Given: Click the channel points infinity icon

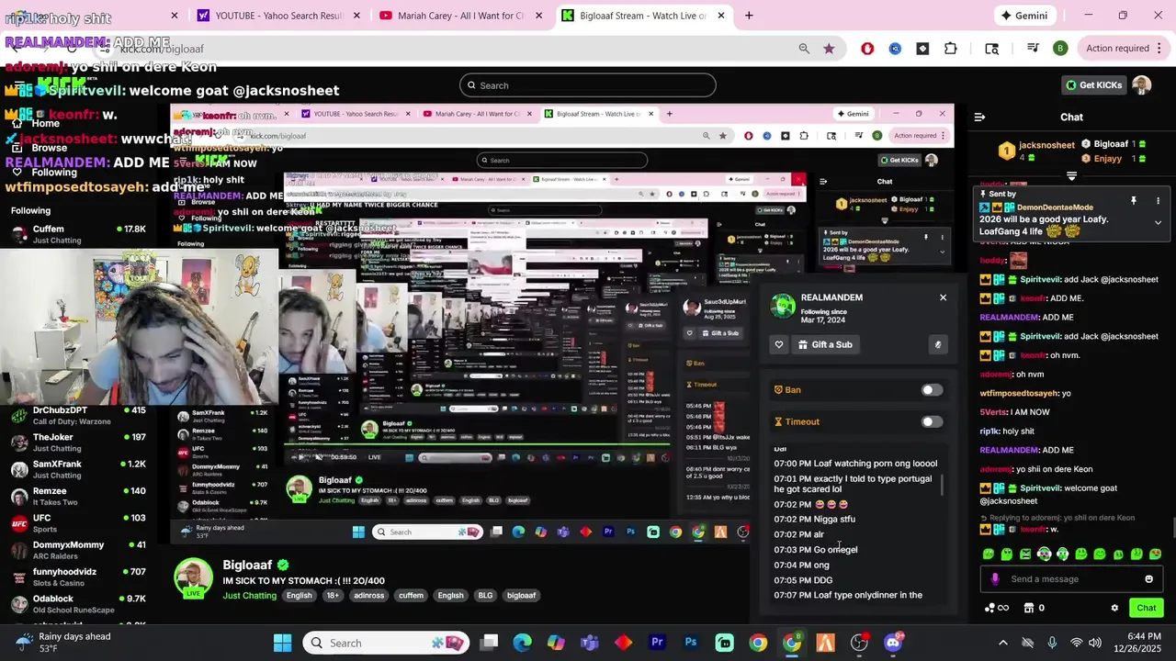Looking at the screenshot, I should [x=997, y=608].
